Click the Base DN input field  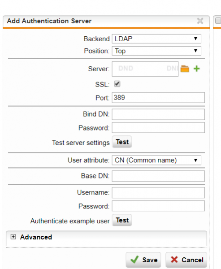tap(158, 176)
